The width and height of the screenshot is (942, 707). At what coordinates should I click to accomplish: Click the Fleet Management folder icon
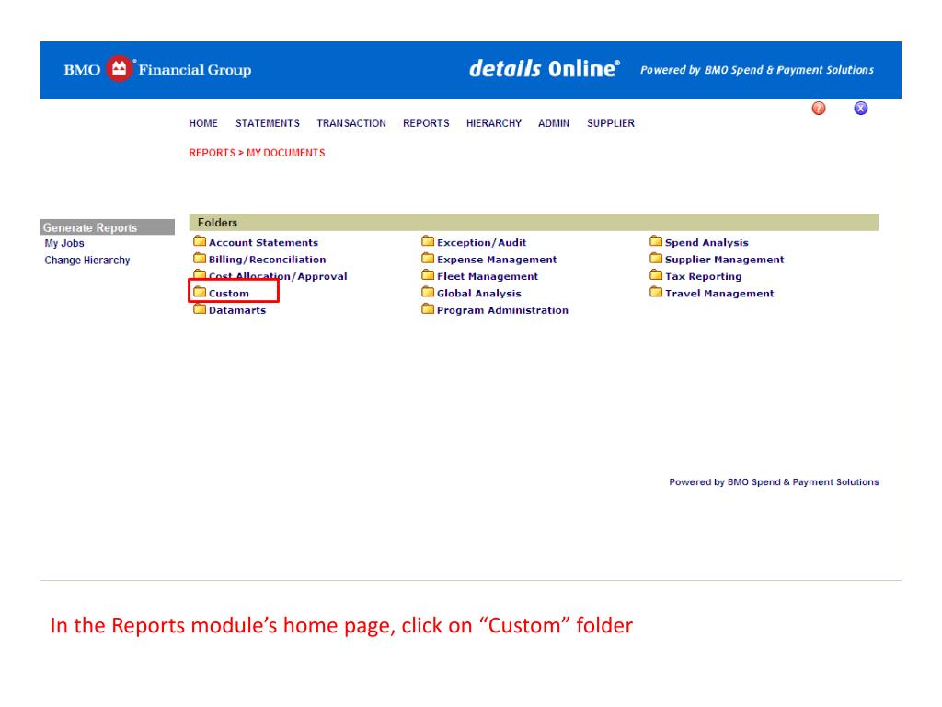coord(428,275)
